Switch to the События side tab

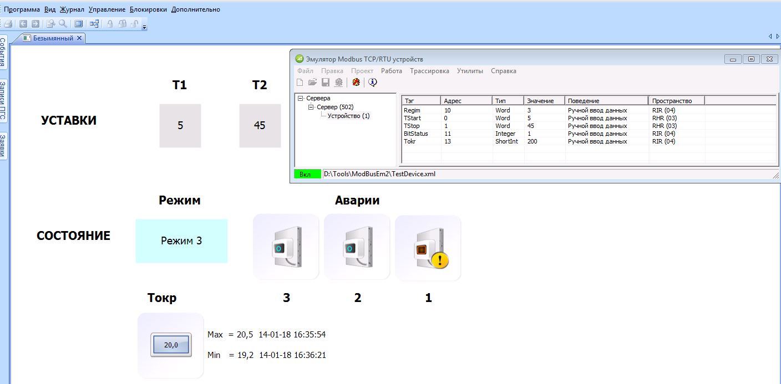pos(3,53)
